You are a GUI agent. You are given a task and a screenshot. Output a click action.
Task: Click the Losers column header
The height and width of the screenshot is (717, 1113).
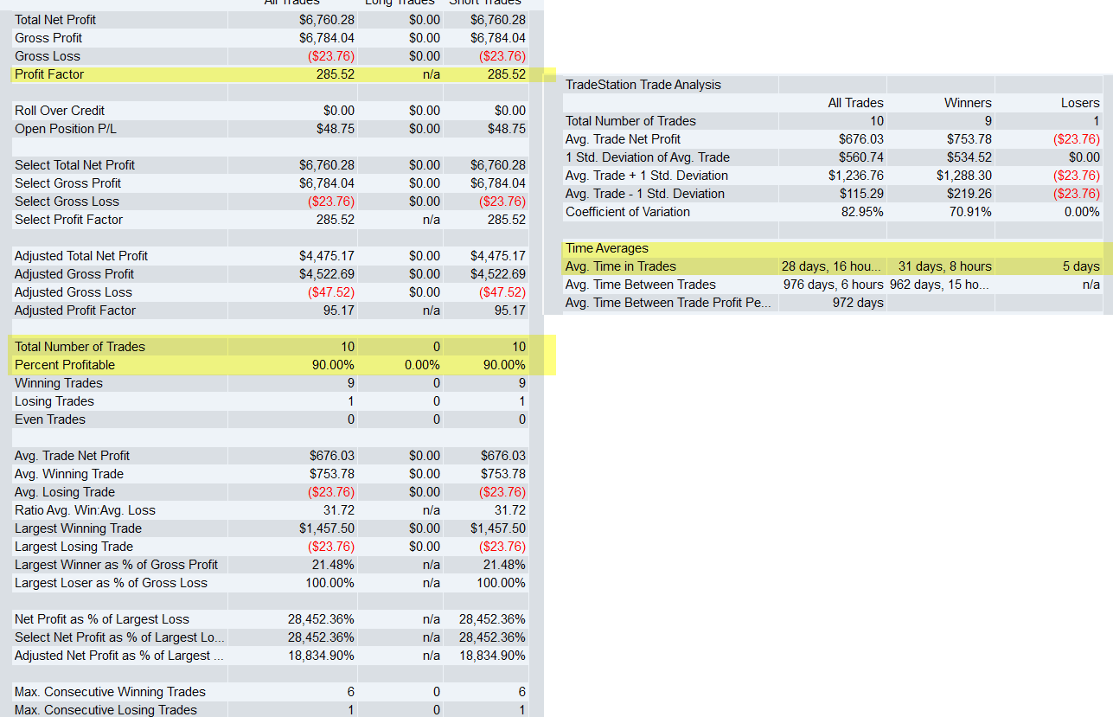[1080, 103]
